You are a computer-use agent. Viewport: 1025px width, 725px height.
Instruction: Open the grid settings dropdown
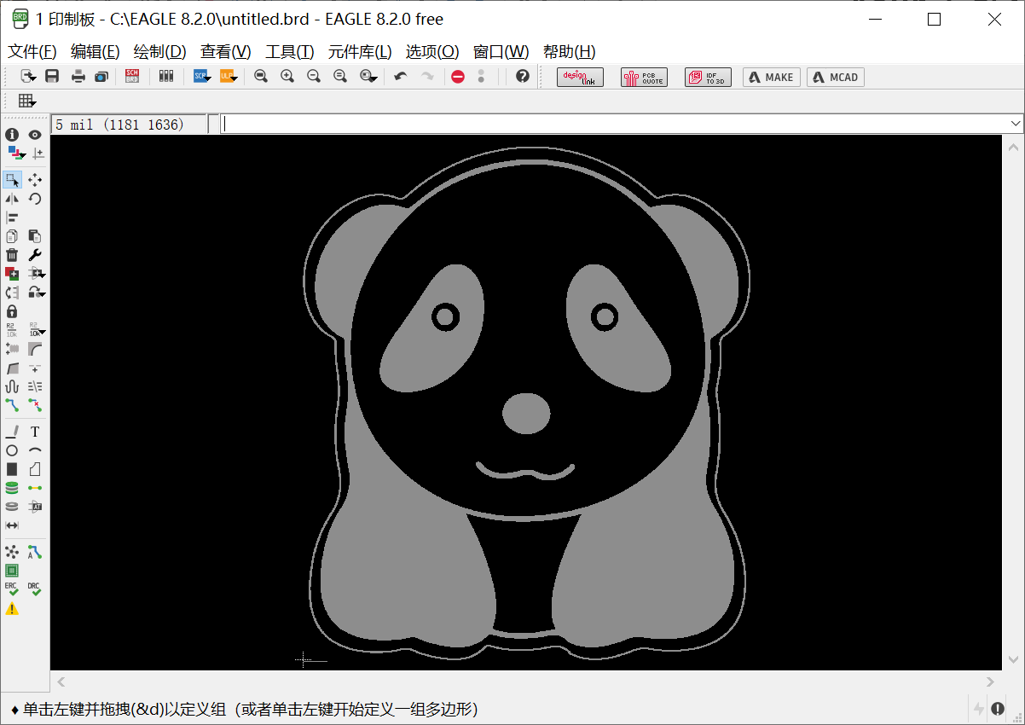[27, 101]
